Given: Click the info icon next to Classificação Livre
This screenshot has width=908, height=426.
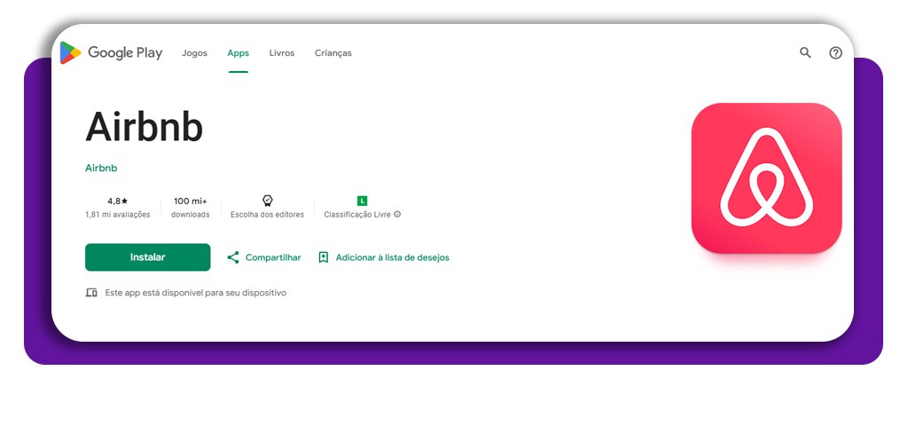Looking at the screenshot, I should tap(397, 214).
